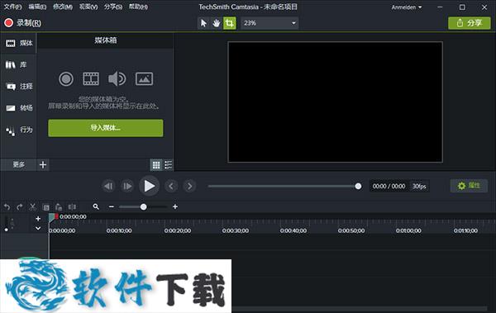This screenshot has height=313, width=496.
Task: Click the red Record button
Action: [x=22, y=23]
